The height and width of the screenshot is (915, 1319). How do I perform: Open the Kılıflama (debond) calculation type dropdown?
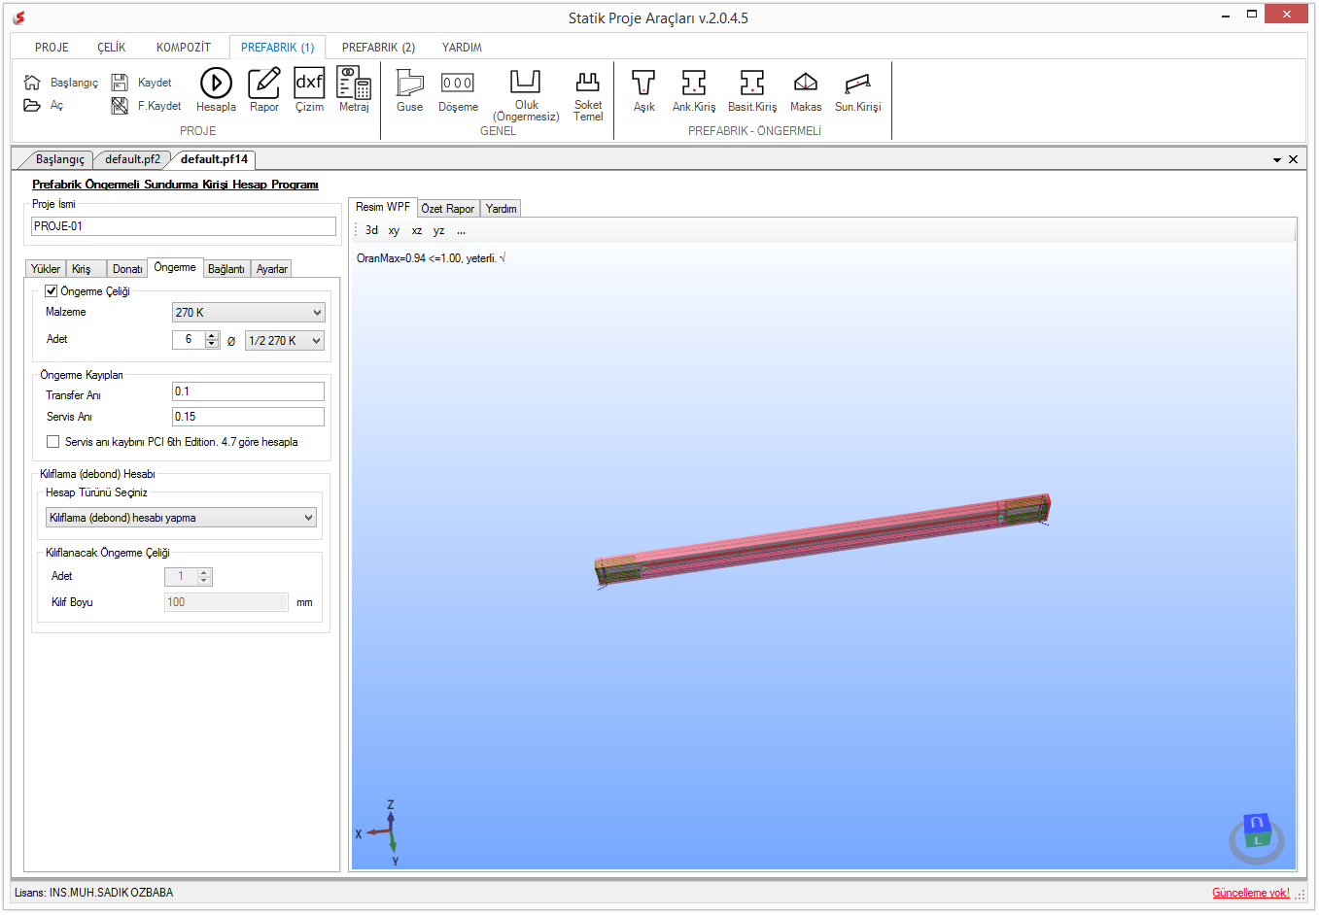coord(182,518)
